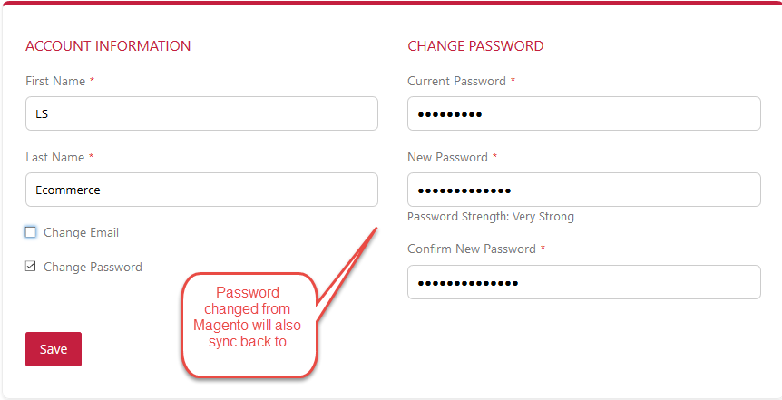Enable the Change Email checkbox
This screenshot has width=782, height=400.
click(31, 232)
